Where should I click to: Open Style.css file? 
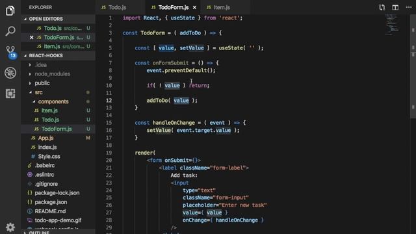click(x=58, y=156)
